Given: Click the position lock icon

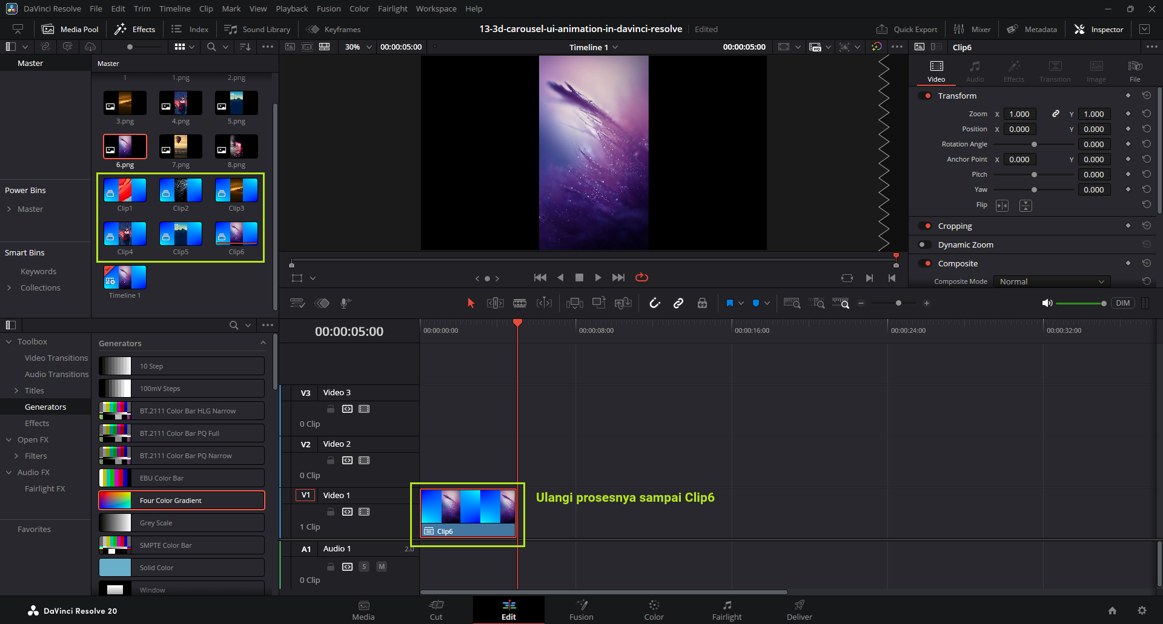Looking at the screenshot, I should coord(702,303).
